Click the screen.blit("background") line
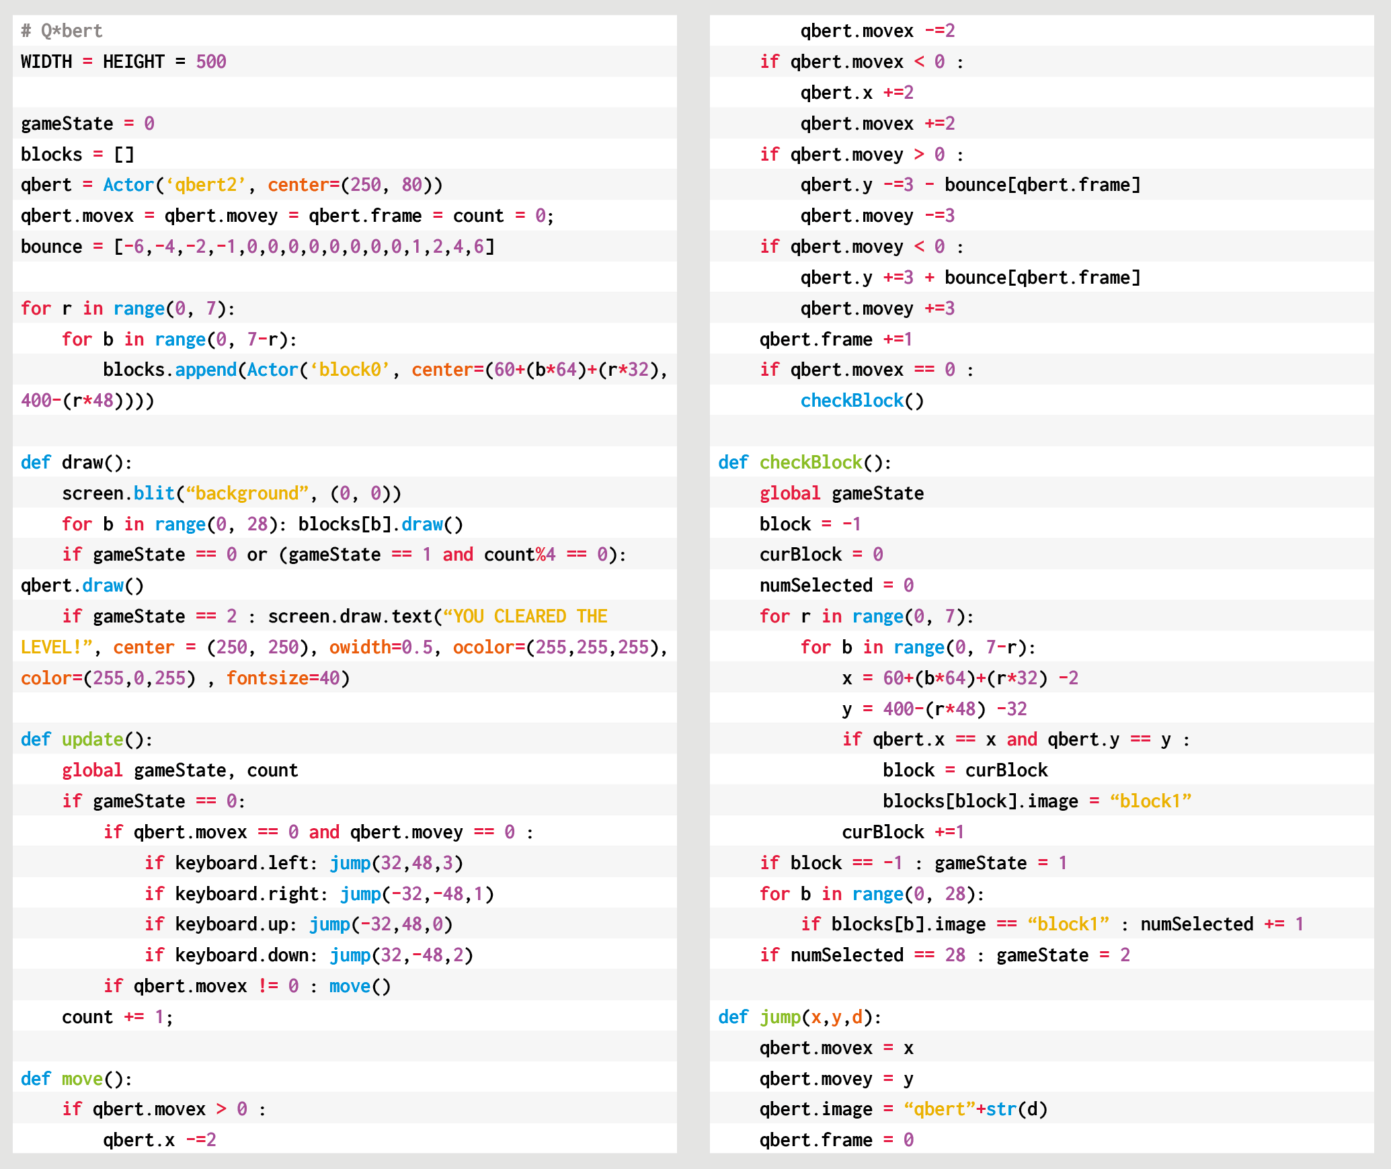Viewport: 1391px width, 1169px height. click(231, 493)
